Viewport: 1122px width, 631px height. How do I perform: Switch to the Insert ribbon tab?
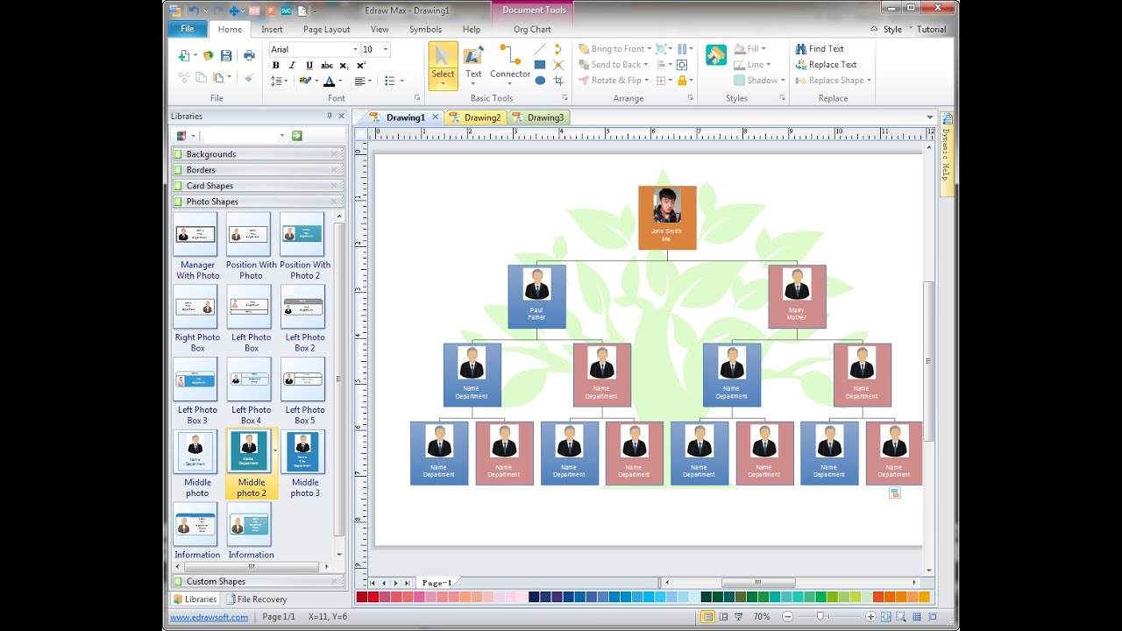[272, 29]
